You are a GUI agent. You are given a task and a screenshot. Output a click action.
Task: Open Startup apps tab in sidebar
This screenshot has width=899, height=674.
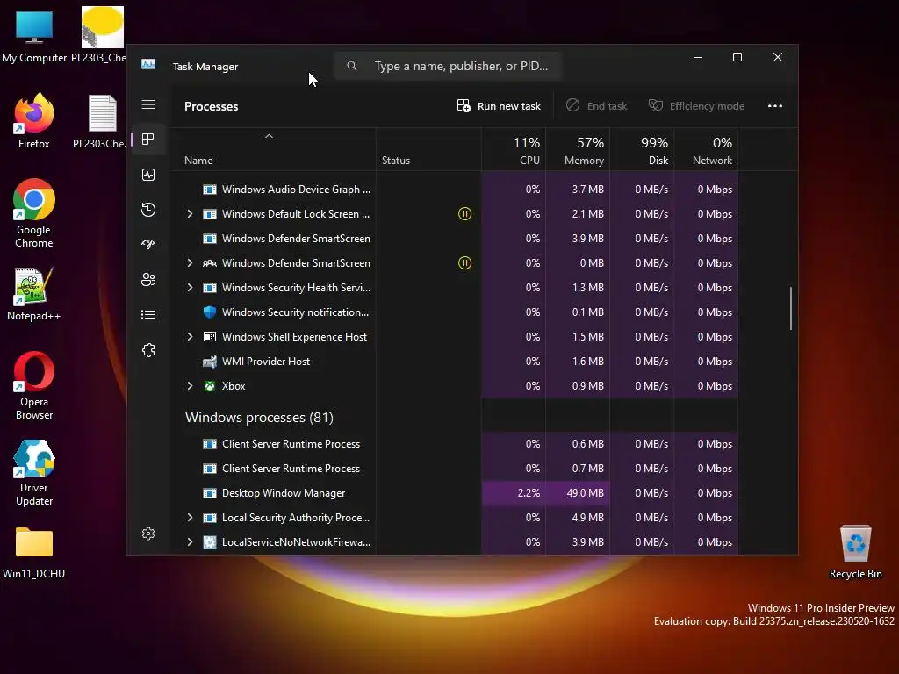[x=148, y=245]
